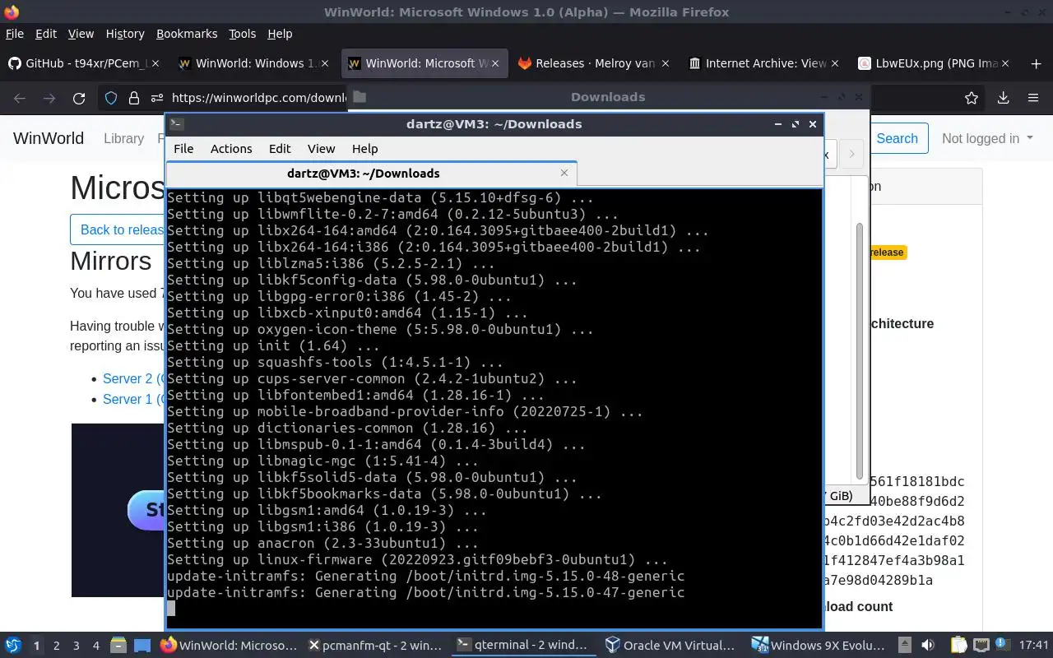The image size is (1053, 658).
Task: Open Windows 9X Evolution taskbar entry
Action: tap(819, 646)
